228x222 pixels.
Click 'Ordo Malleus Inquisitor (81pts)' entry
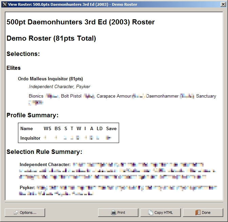point(50,79)
